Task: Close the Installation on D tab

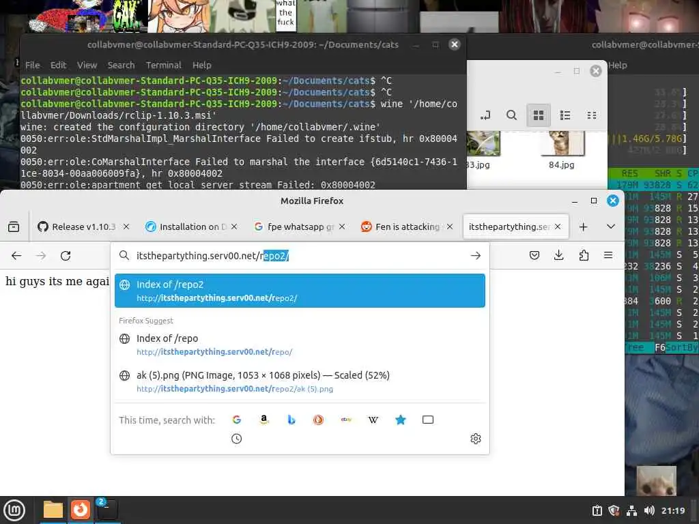Action: pyautogui.click(x=234, y=227)
